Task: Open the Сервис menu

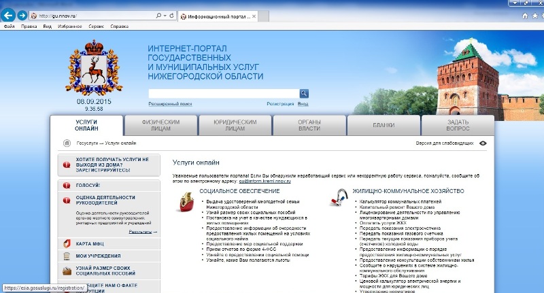Action: pyautogui.click(x=96, y=27)
